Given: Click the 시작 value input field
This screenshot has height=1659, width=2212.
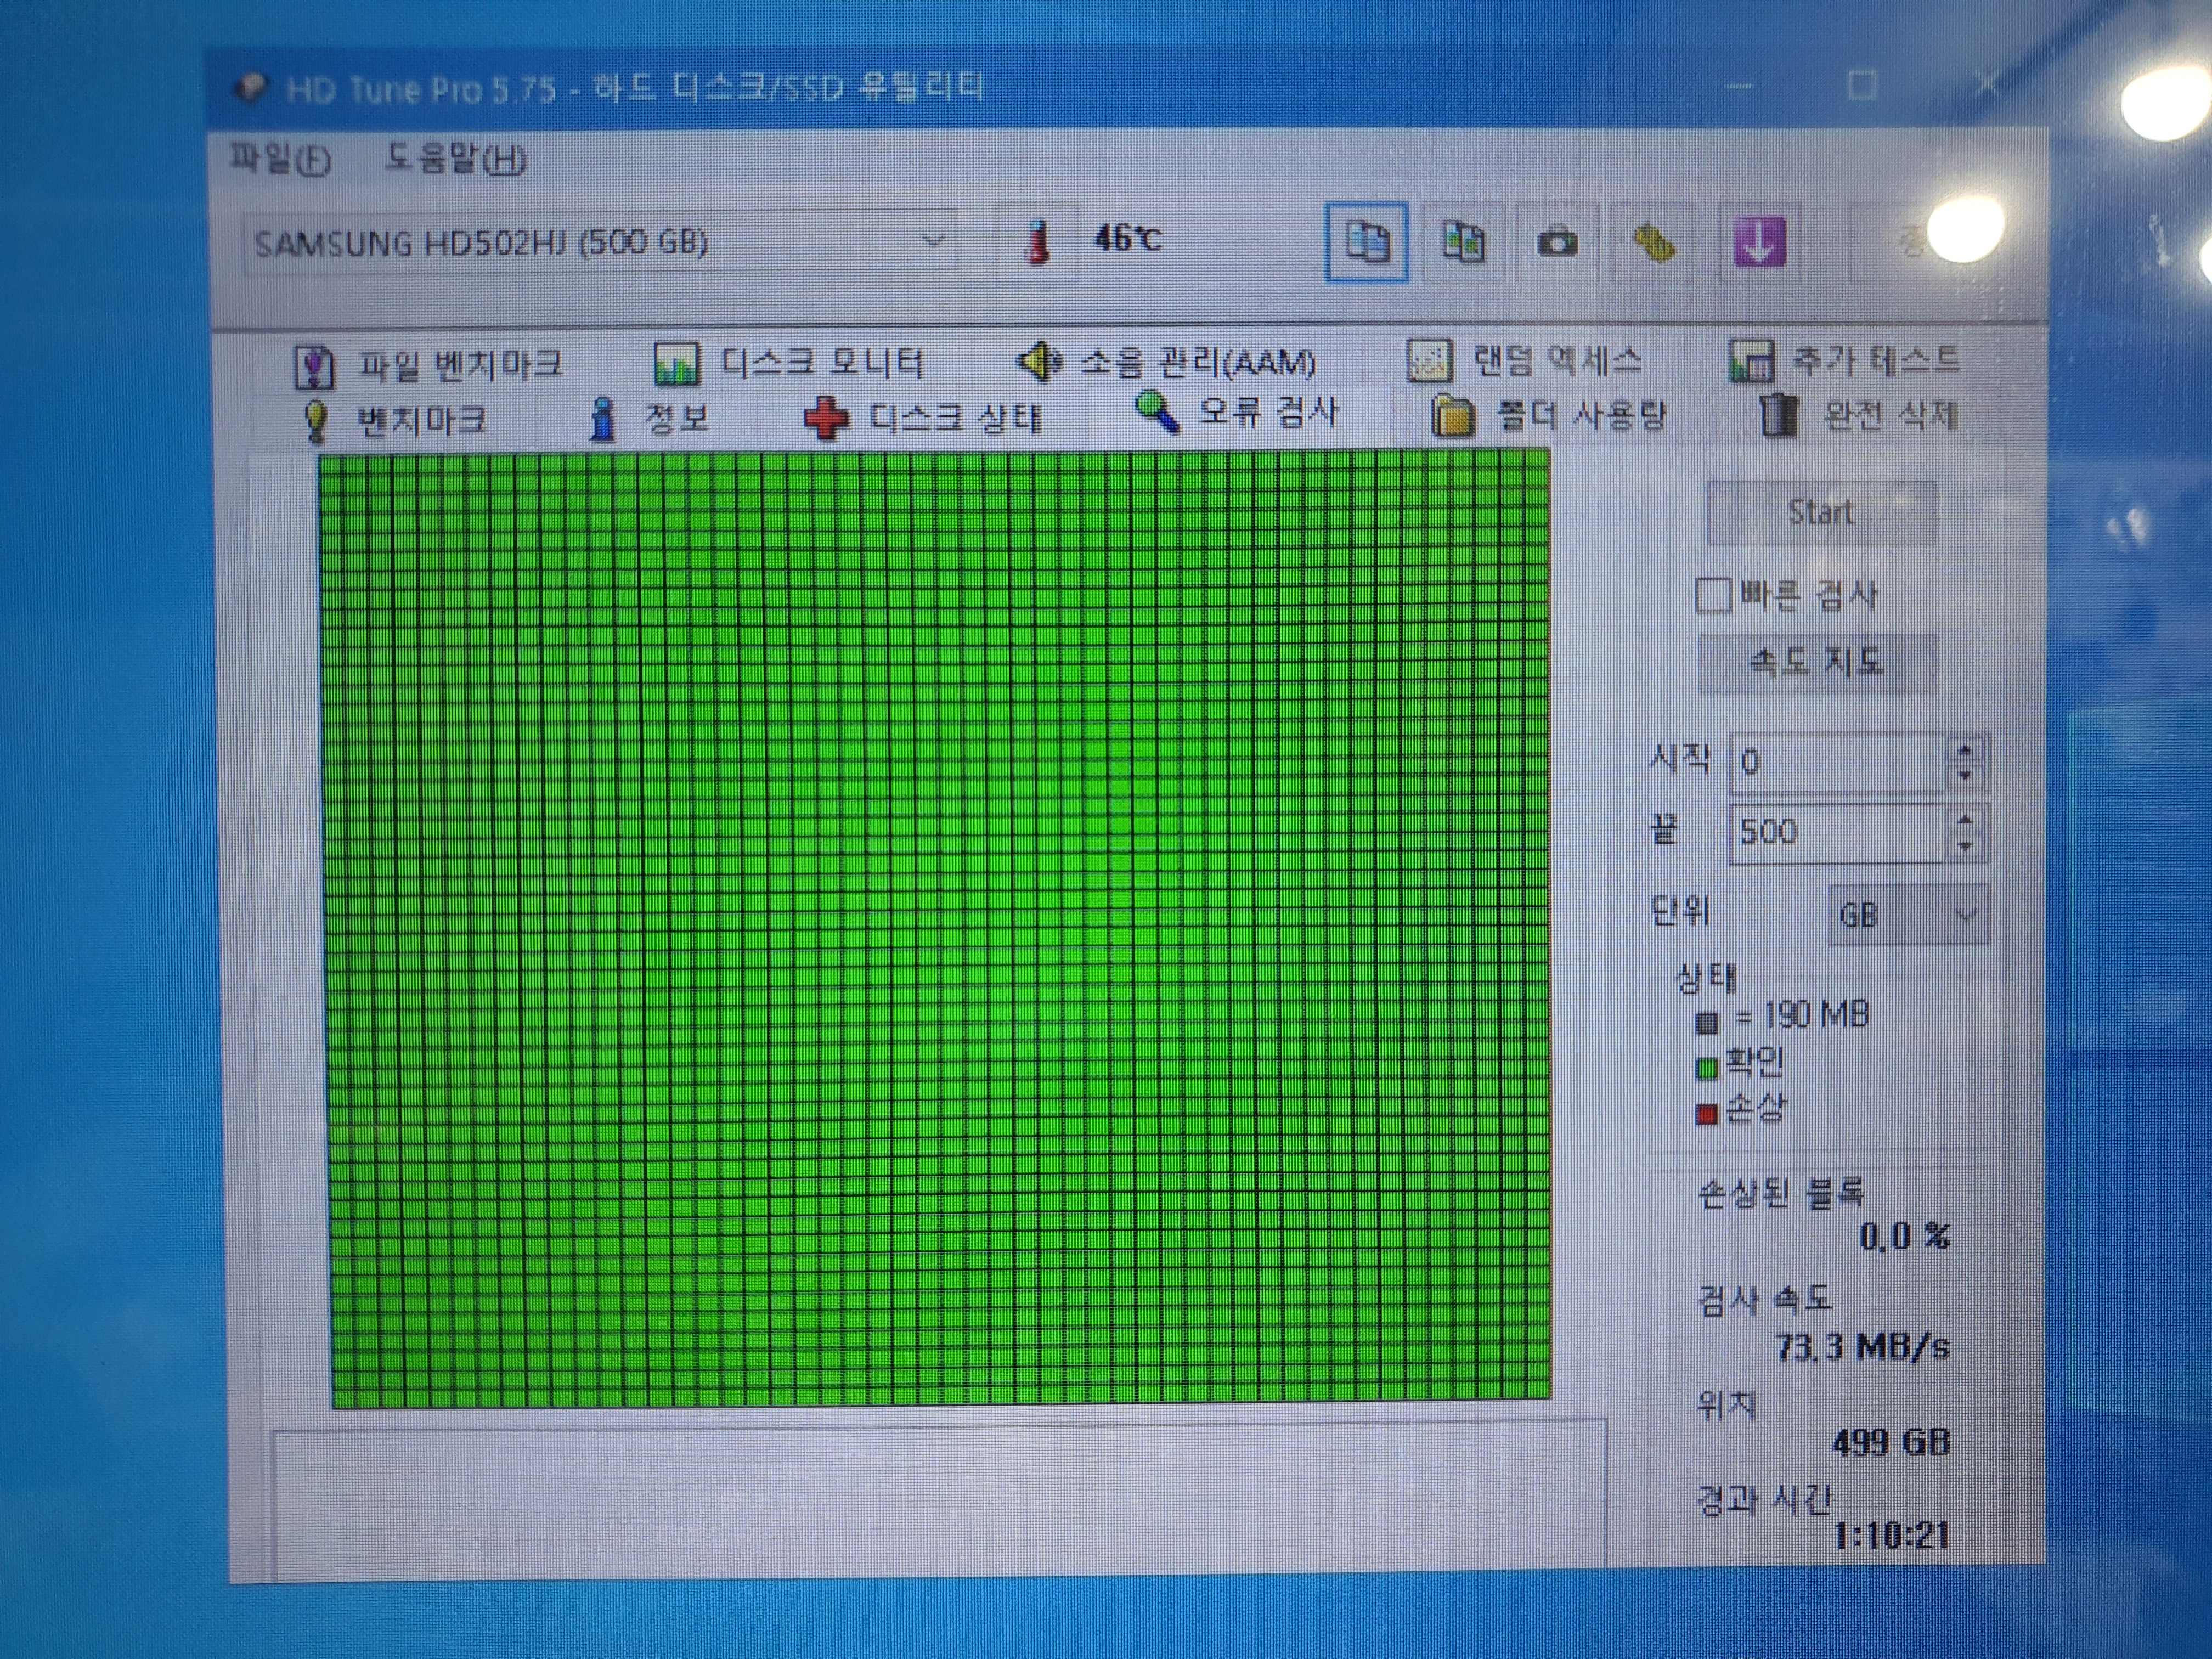Looking at the screenshot, I should click(1839, 762).
